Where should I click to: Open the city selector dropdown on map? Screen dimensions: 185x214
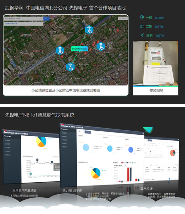coord(123,18)
